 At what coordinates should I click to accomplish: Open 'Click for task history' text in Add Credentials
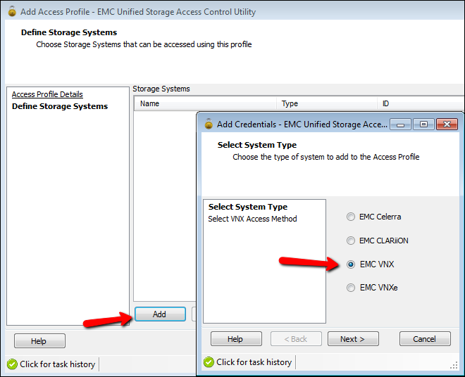254,362
